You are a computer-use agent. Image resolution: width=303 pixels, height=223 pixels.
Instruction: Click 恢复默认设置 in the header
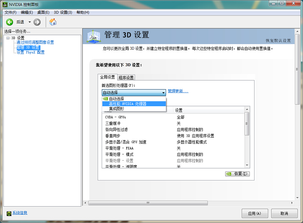pyautogui.click(x=278, y=40)
